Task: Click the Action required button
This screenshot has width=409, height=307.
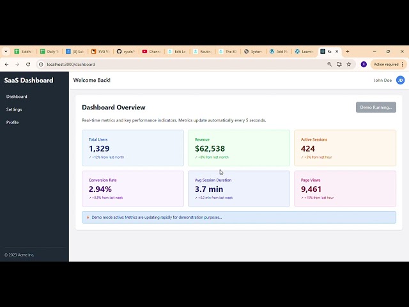Action: coord(386,64)
